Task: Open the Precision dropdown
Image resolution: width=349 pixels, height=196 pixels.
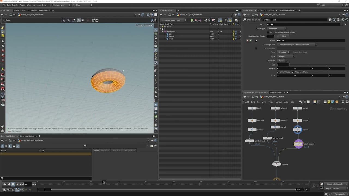Action: [x=282, y=61]
